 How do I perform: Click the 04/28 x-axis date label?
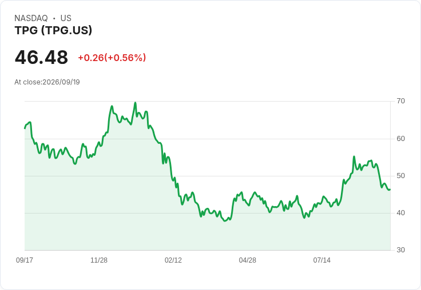pyautogui.click(x=247, y=260)
